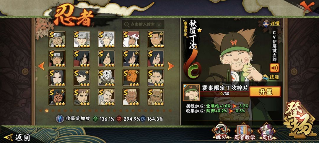Go to the previous ninja page arrow
This screenshot has width=319, height=143.
41,66
